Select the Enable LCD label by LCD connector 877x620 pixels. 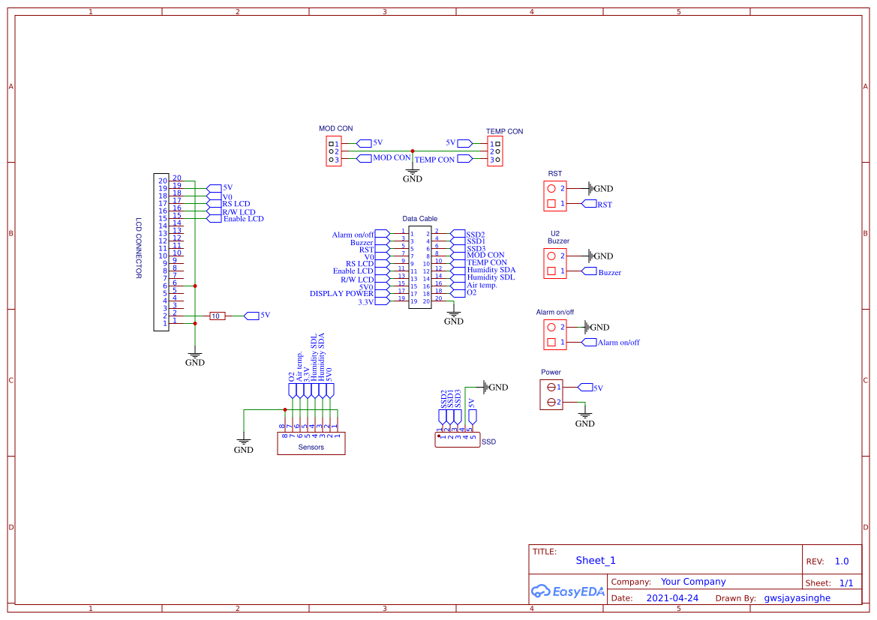pos(243,219)
